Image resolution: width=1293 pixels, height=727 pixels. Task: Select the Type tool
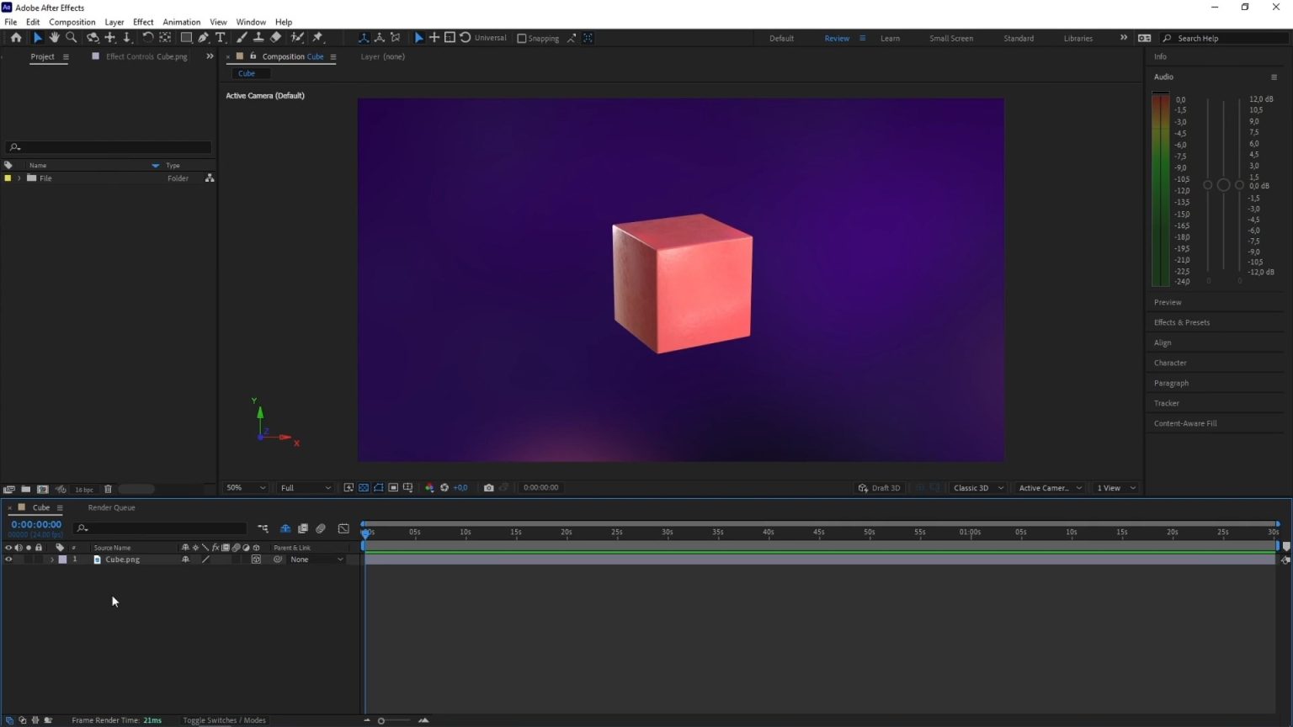[x=221, y=37]
